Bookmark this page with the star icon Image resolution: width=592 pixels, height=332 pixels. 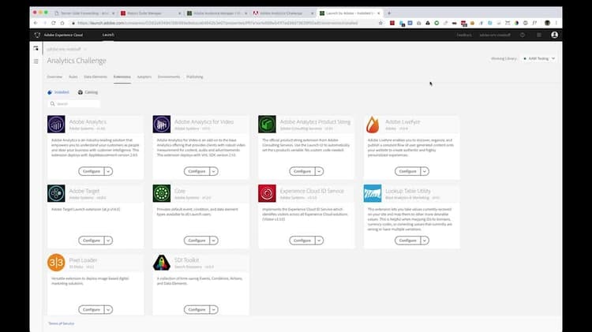coord(380,23)
